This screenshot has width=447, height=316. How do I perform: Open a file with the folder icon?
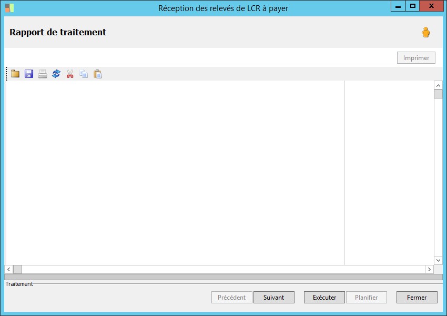15,74
